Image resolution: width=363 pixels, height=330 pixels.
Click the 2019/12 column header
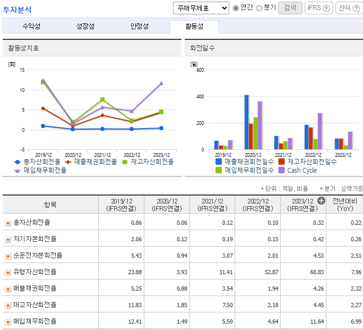click(122, 205)
